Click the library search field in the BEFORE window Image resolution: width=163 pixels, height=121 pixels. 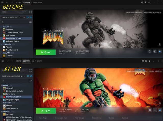point(15,22)
